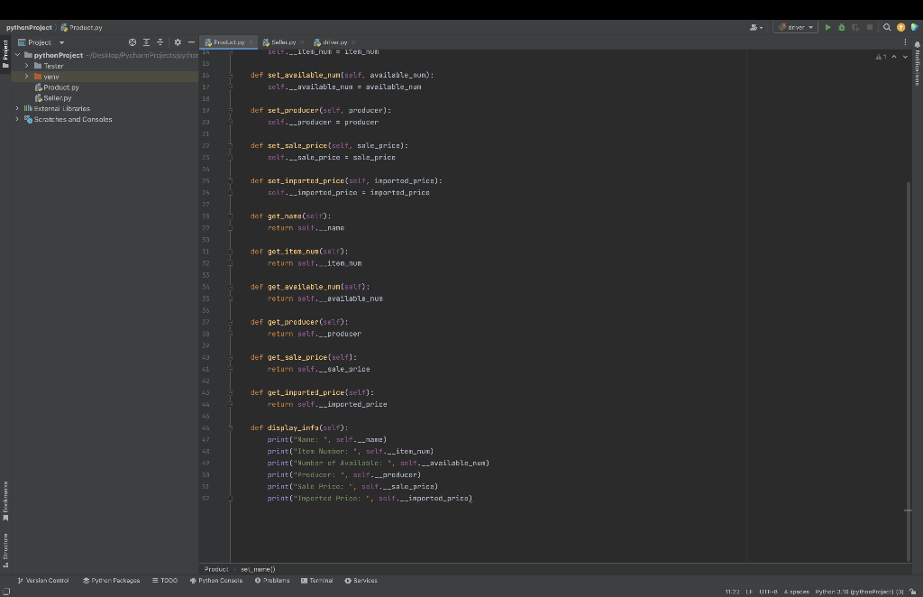The image size is (923, 597).
Task: Select opened file in Project view
Action: pyautogui.click(x=133, y=41)
